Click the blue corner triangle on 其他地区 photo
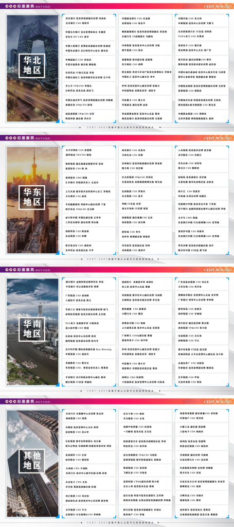The height and width of the screenshot is (527, 234). (x=57, y=516)
